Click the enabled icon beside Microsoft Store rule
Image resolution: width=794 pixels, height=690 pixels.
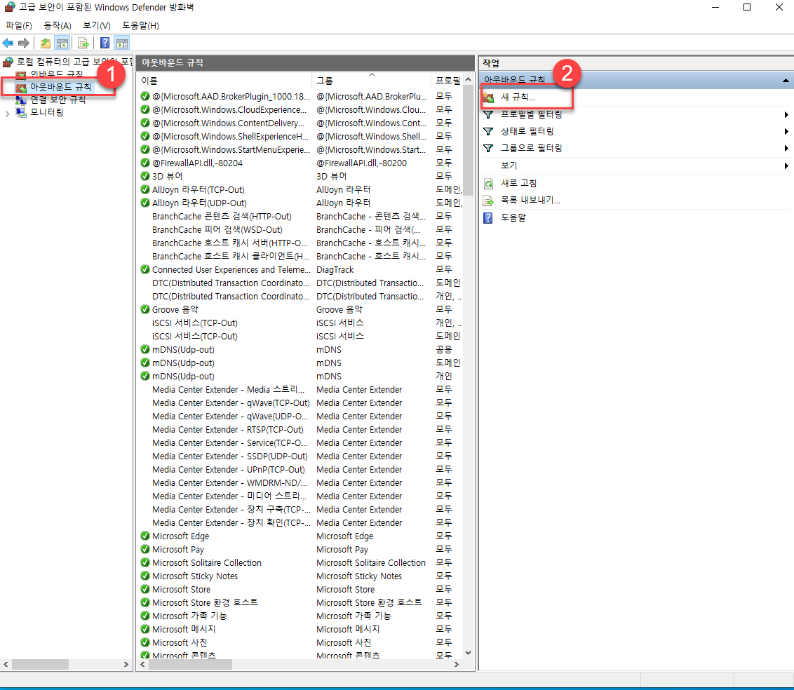click(x=144, y=589)
